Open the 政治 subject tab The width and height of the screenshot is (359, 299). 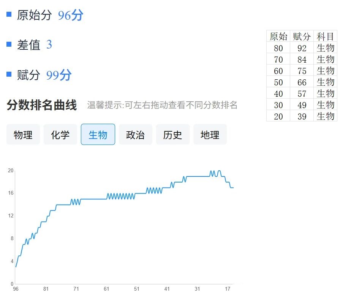coord(135,135)
